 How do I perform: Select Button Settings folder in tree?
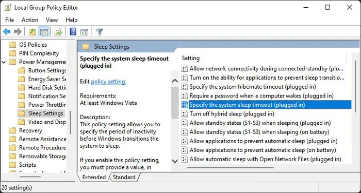(x=47, y=70)
